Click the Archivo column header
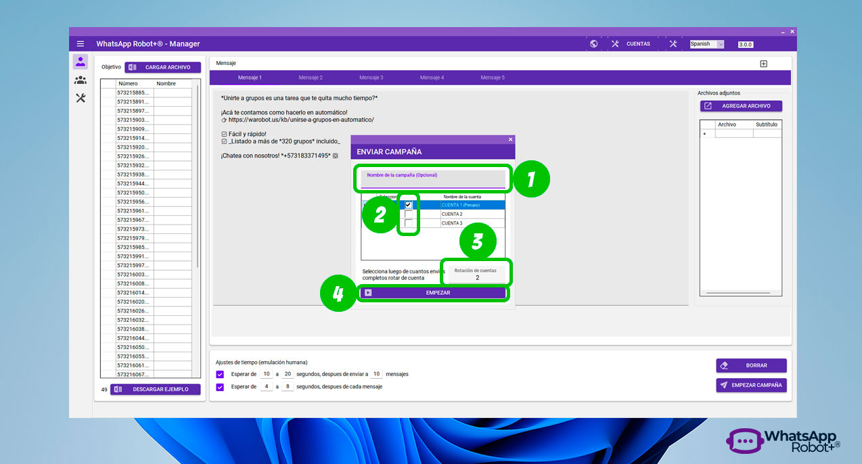Viewport: 862px width, 464px height. [734, 124]
